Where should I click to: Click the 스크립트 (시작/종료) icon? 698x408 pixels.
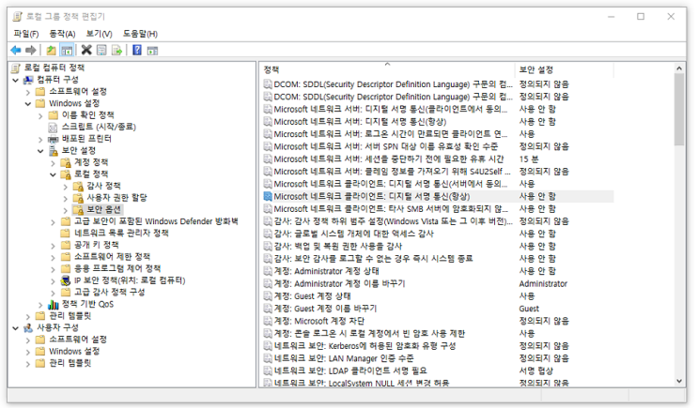[x=53, y=128]
